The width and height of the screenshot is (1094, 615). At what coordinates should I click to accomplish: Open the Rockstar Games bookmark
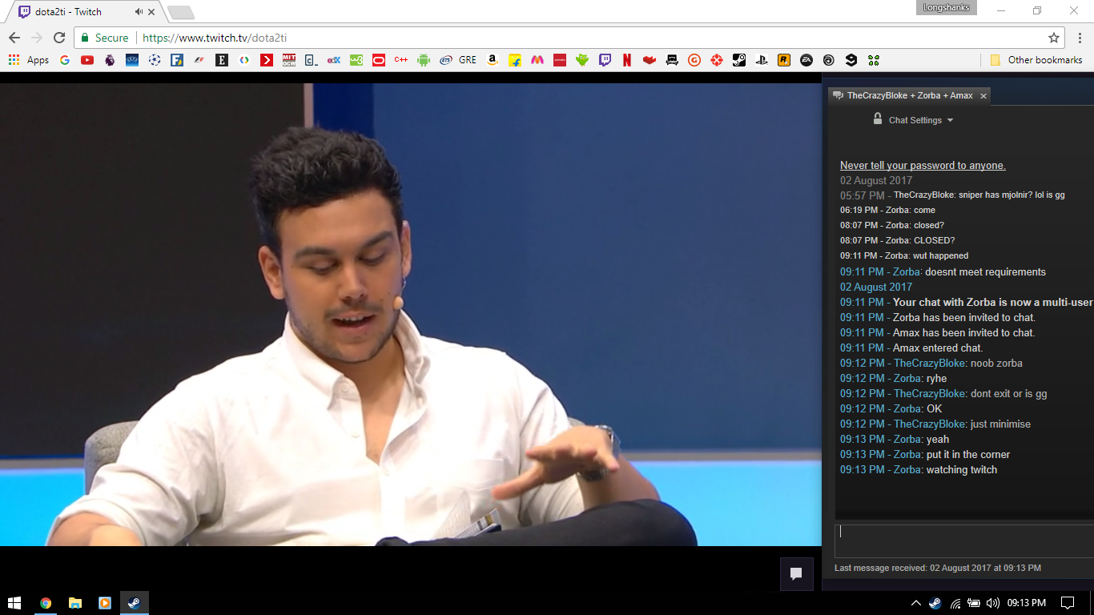(x=784, y=60)
